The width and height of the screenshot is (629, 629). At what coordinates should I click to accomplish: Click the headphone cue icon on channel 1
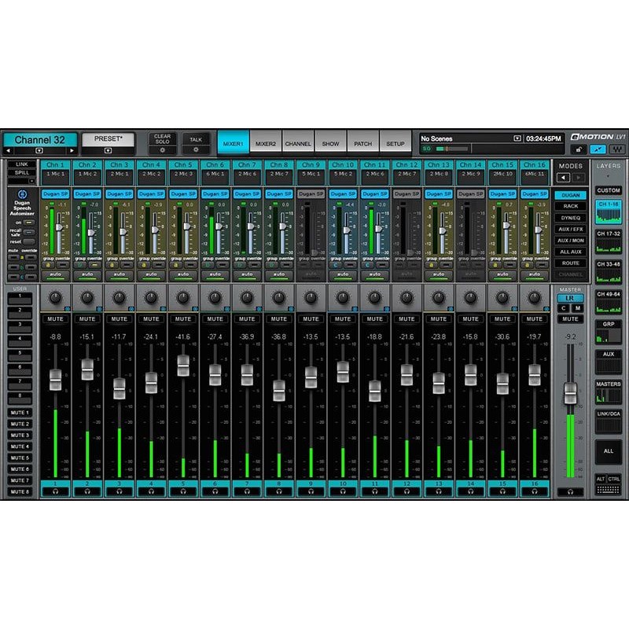coord(55,491)
